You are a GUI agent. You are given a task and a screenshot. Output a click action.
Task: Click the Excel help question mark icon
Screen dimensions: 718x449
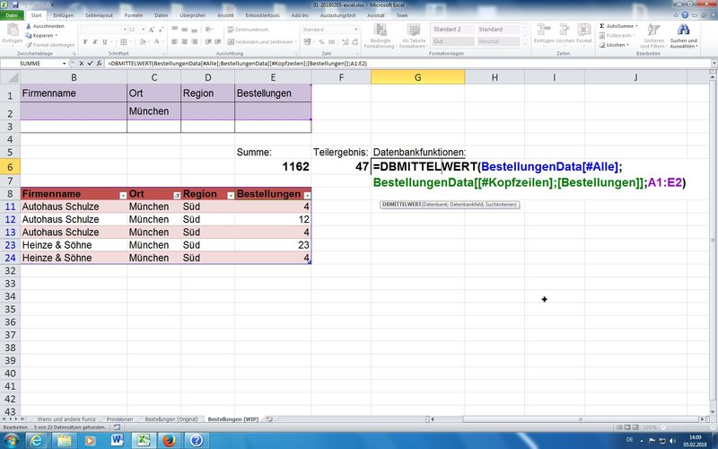coord(686,15)
